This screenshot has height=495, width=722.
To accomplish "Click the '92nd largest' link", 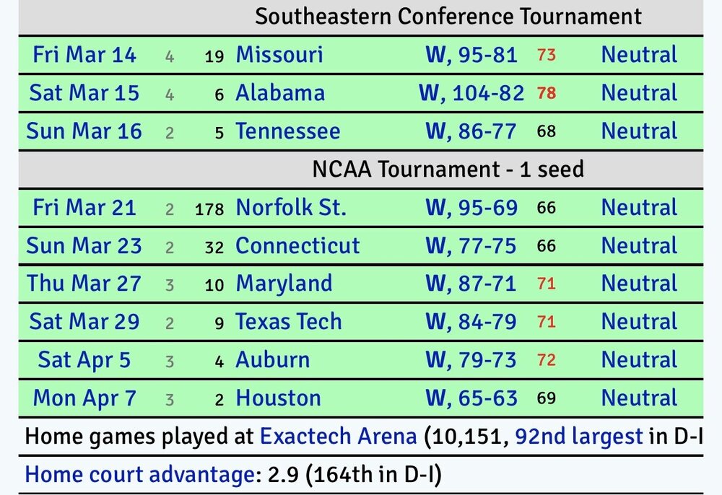I will (x=578, y=437).
